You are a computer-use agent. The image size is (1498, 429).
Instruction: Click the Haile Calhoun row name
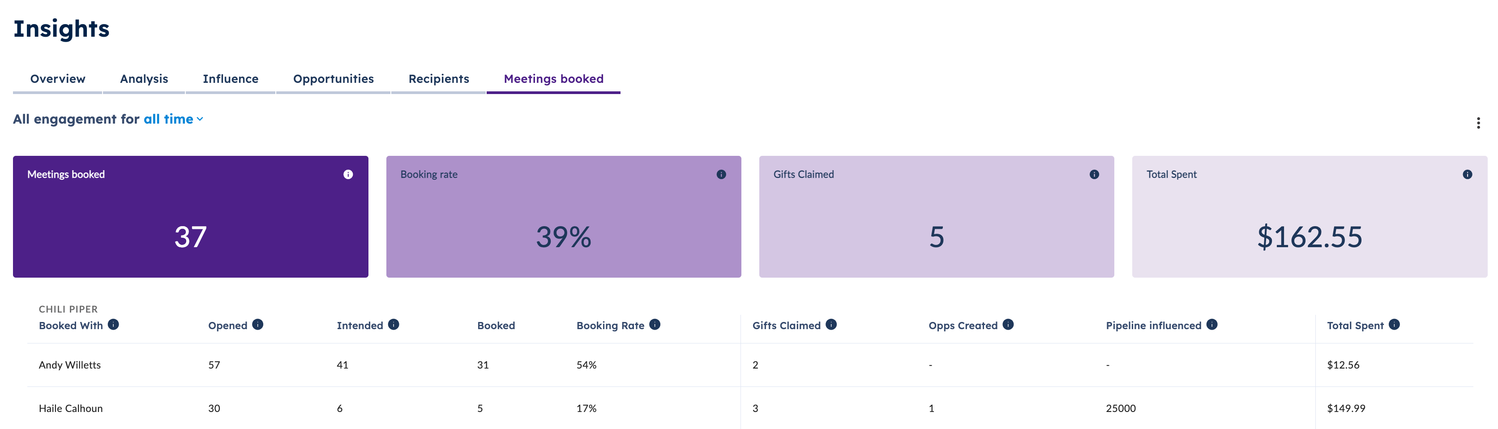[x=71, y=409]
